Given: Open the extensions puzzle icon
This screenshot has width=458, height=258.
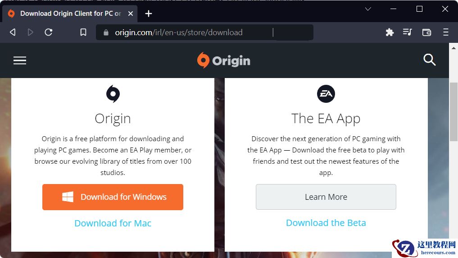Looking at the screenshot, I should pyautogui.click(x=390, y=32).
